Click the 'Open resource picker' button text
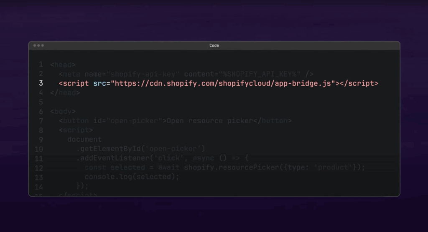 210,121
